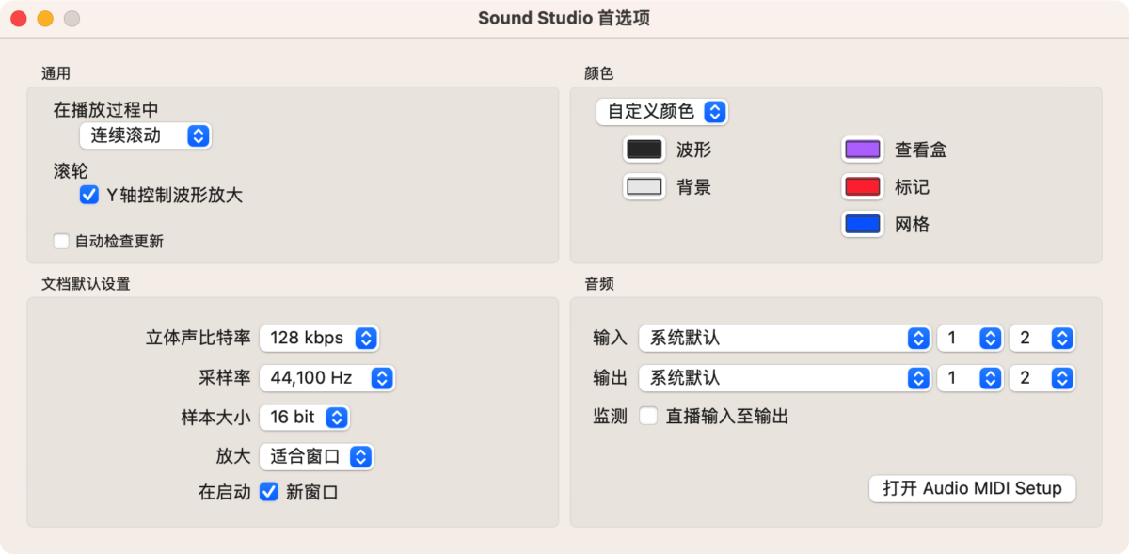Open the 连续滚动 playback dropdown
This screenshot has height=554, width=1129.
[x=145, y=135]
